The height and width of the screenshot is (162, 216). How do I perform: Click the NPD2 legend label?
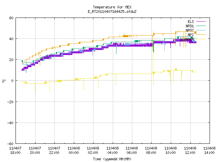pyautogui.click(x=190, y=30)
